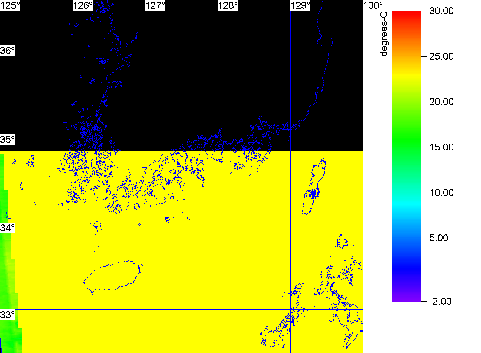
Task: Select the 20.00 colorbar tick value
Action: [x=441, y=102]
